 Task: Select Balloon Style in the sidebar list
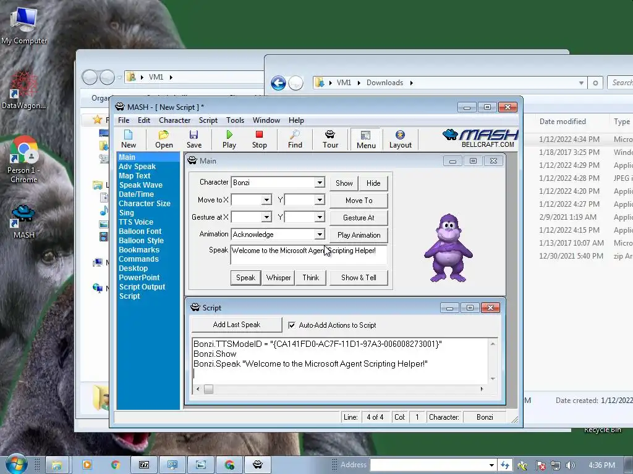click(141, 241)
